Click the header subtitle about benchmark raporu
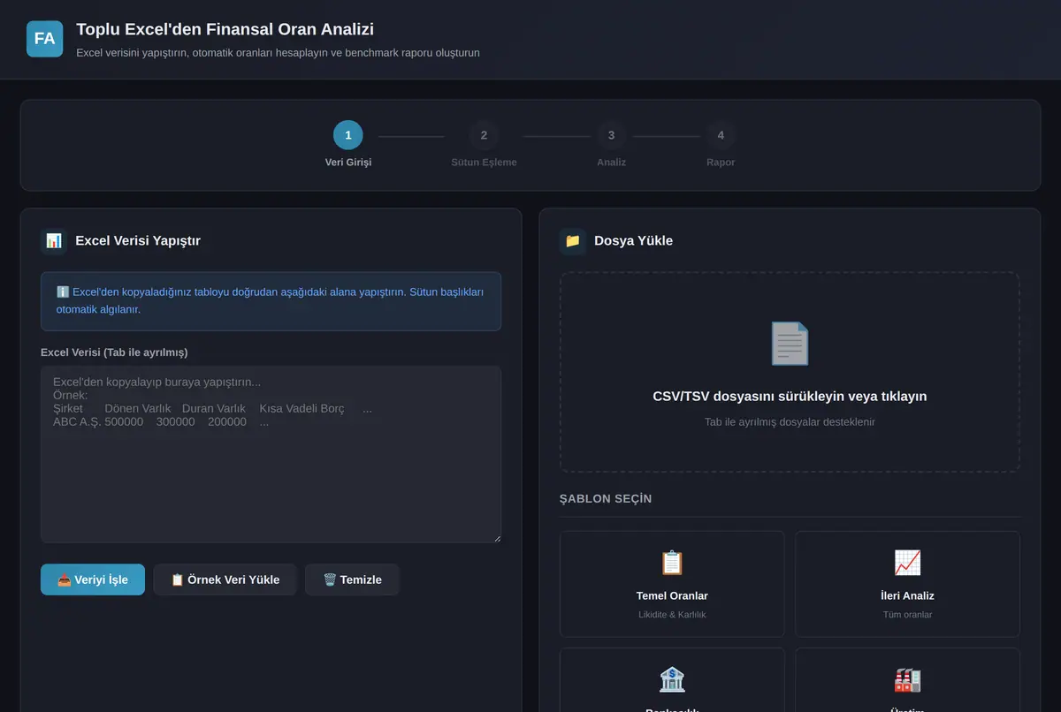The height and width of the screenshot is (712, 1061). 278,53
